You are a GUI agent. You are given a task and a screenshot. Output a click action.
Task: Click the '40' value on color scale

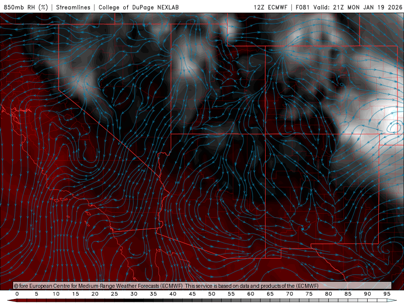coord(173,294)
